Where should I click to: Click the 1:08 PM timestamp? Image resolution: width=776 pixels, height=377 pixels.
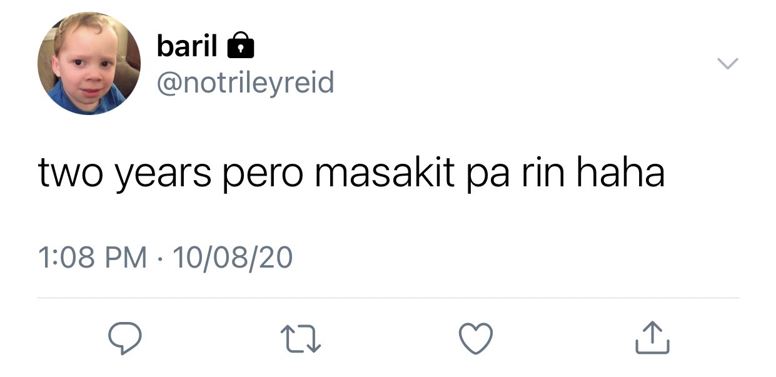tap(93, 258)
